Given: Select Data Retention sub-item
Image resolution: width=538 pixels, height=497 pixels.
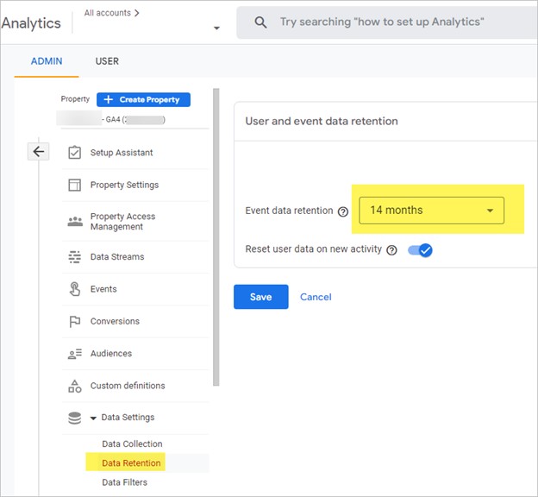Looking at the screenshot, I should coord(131,463).
